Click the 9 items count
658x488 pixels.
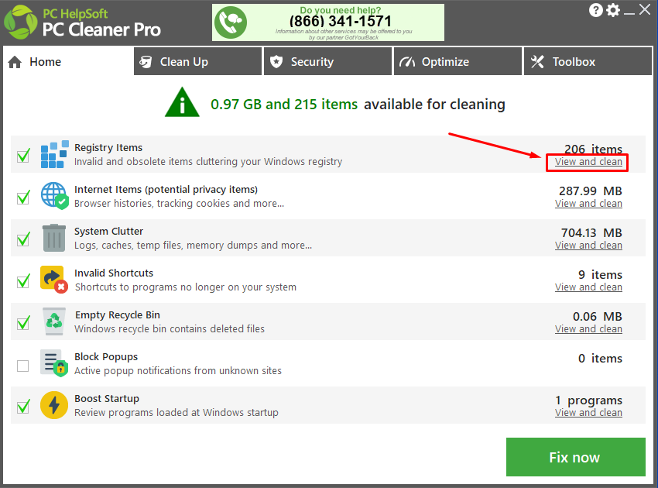click(x=600, y=275)
